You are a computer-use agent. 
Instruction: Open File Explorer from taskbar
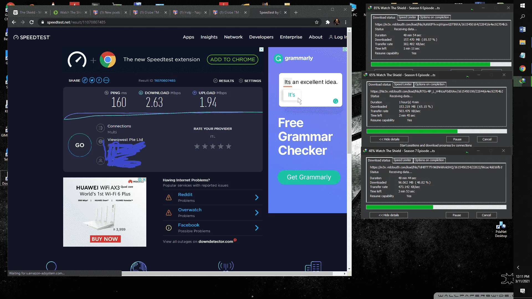[523, 42]
